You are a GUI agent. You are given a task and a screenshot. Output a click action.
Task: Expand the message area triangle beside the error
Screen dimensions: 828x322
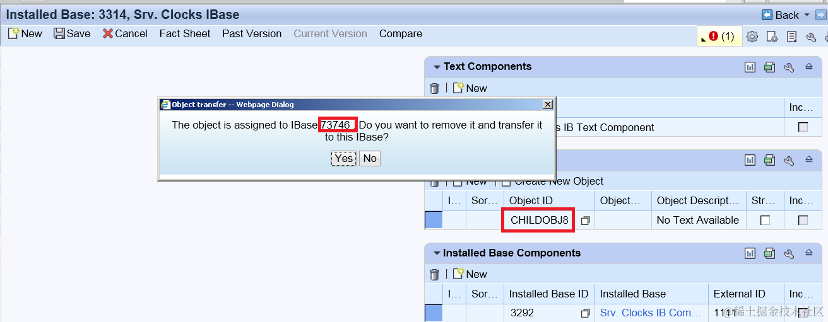703,39
